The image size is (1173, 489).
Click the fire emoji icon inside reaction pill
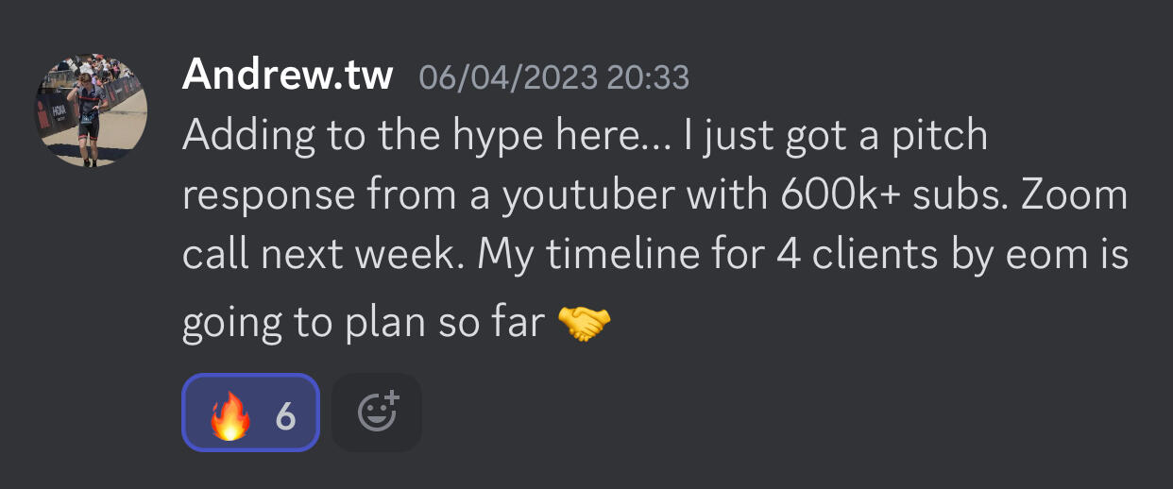pyautogui.click(x=229, y=414)
